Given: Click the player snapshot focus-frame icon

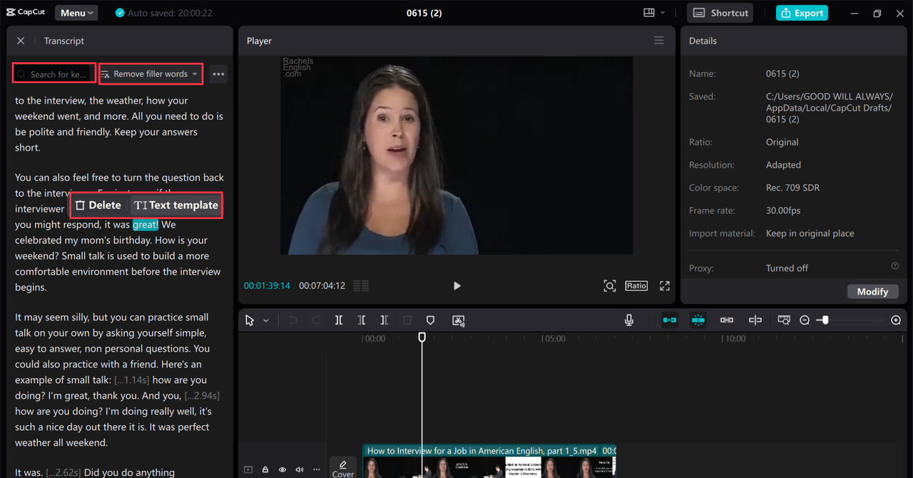Looking at the screenshot, I should click(x=610, y=285).
